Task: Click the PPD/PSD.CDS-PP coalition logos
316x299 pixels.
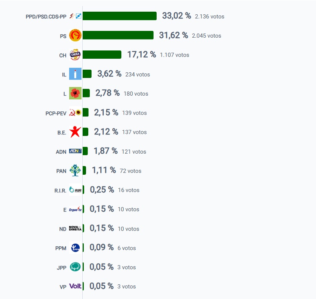Action: [75, 16]
